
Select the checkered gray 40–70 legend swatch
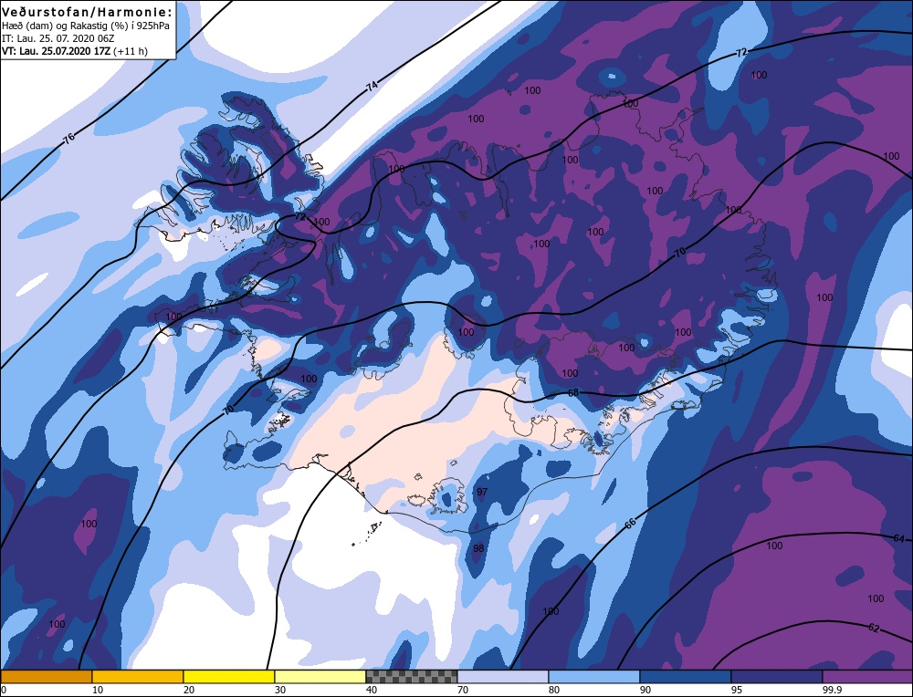[412, 676]
